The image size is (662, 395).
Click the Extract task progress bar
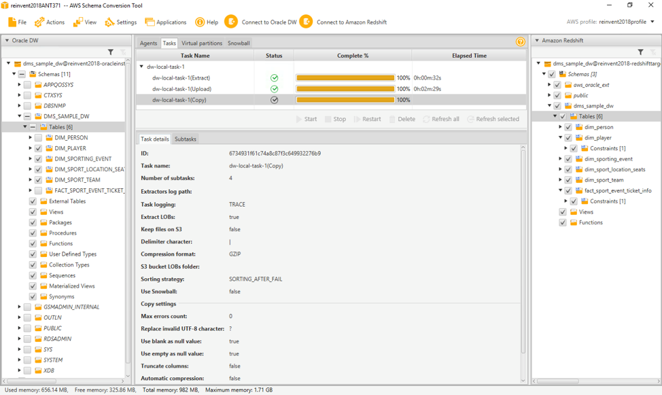[345, 78]
